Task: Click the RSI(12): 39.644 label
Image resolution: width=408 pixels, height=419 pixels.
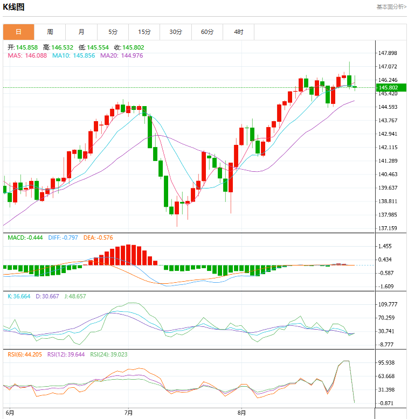Action: 66,354
